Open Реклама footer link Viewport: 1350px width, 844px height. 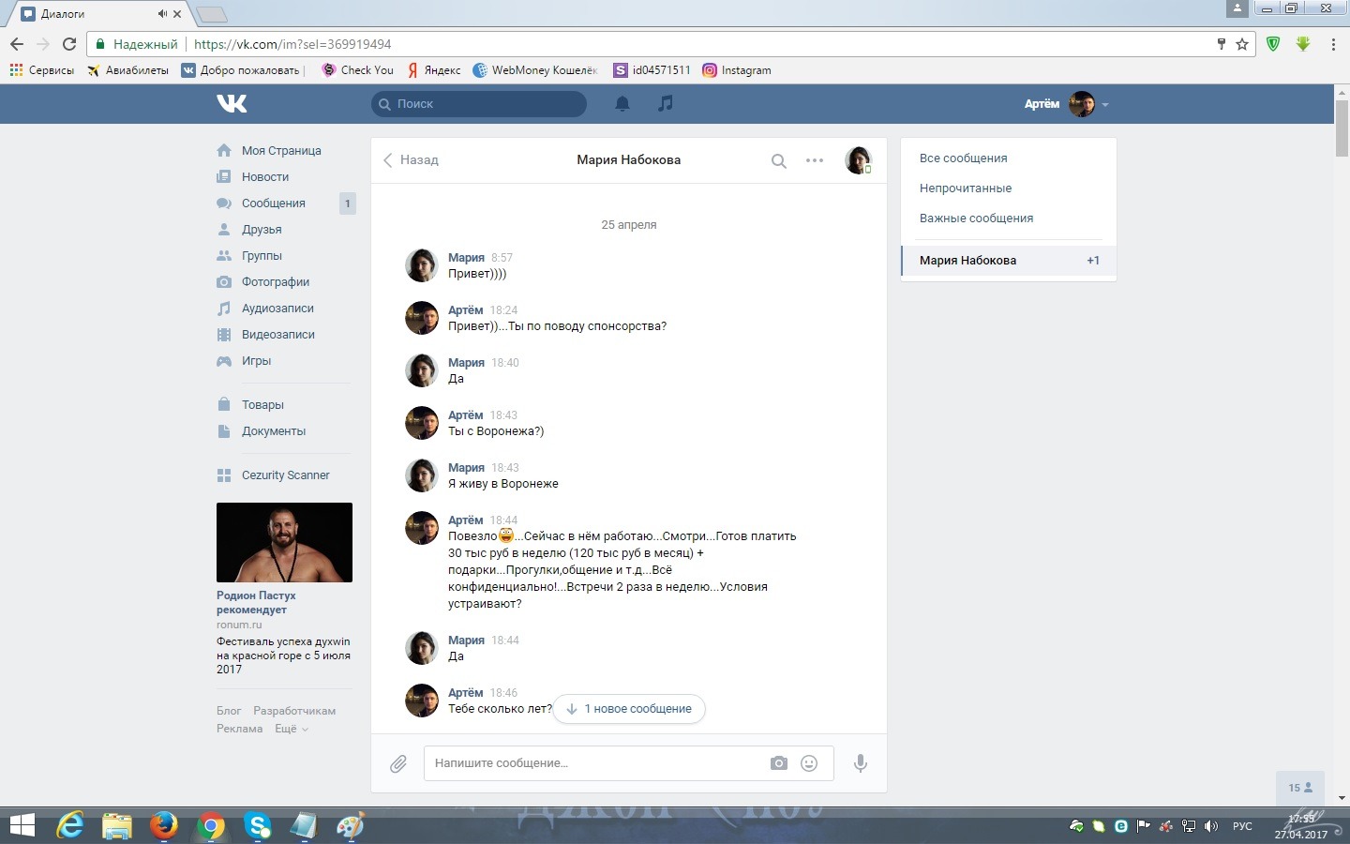click(x=239, y=729)
